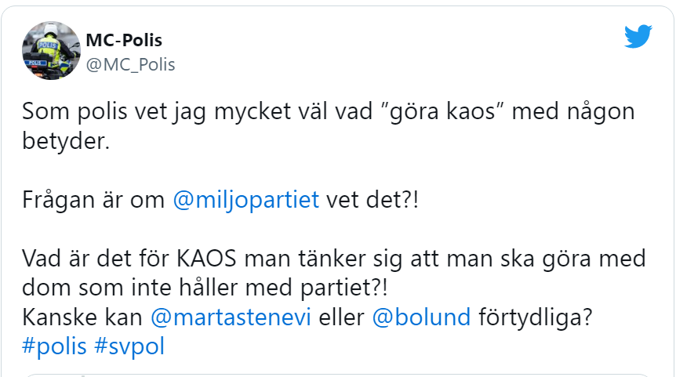
Task: Open the quoted tweet box below hashtags
Action: (x=337, y=375)
